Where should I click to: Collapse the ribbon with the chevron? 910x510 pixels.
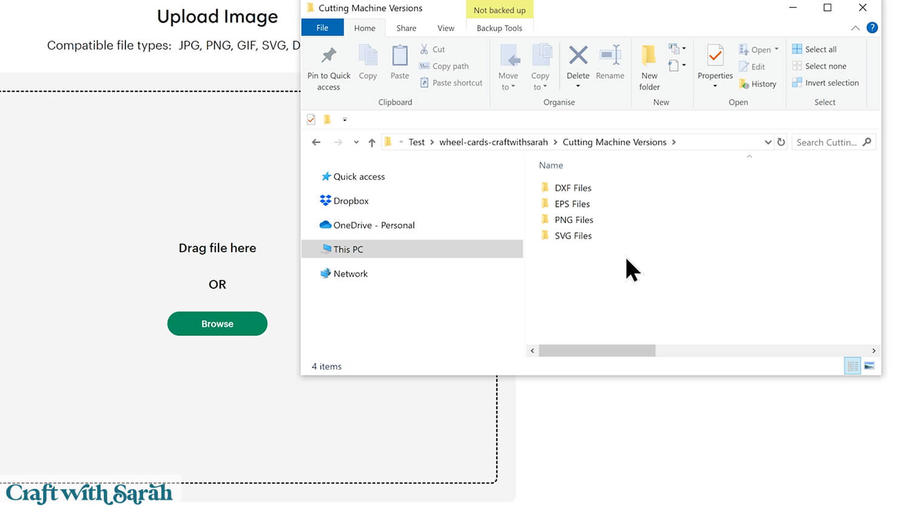point(855,28)
